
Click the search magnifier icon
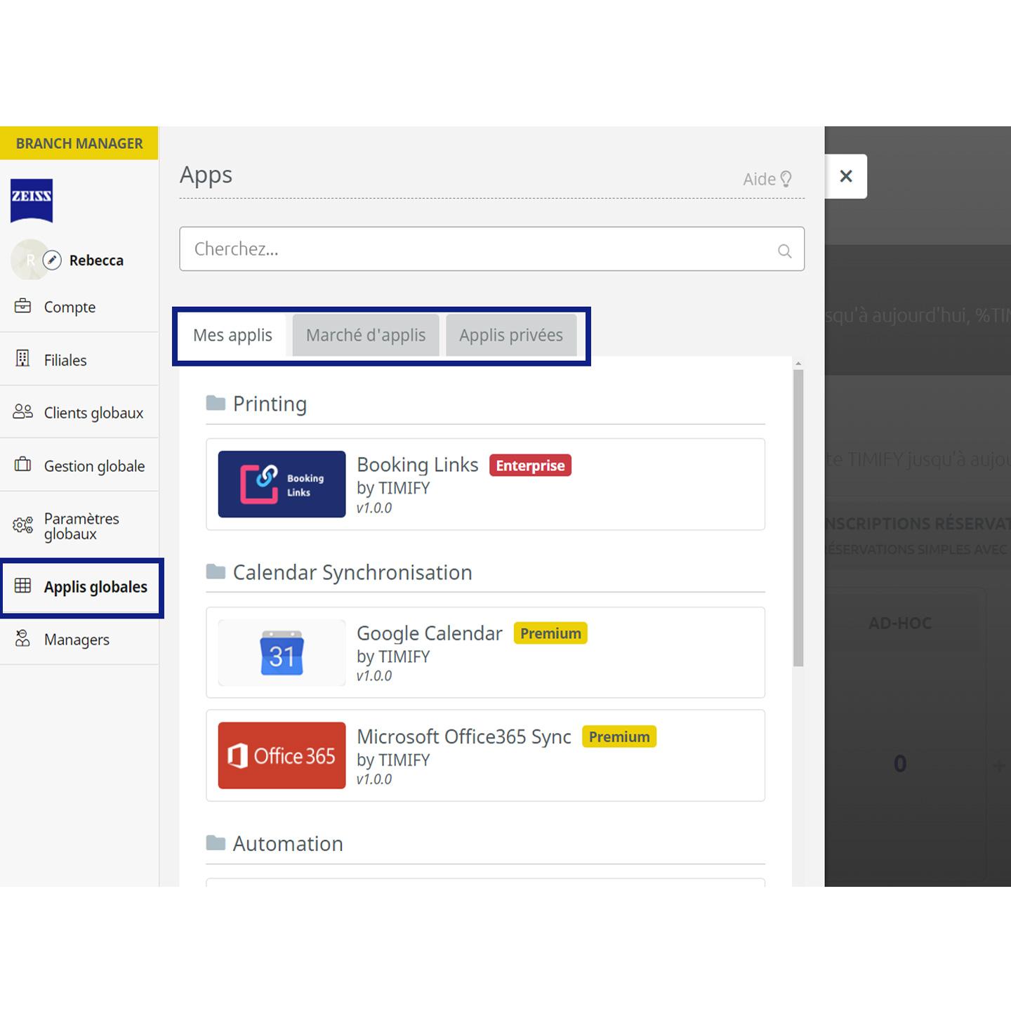tap(784, 251)
